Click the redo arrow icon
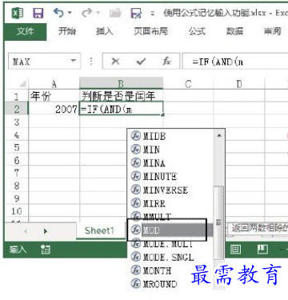 pyautogui.click(x=87, y=13)
